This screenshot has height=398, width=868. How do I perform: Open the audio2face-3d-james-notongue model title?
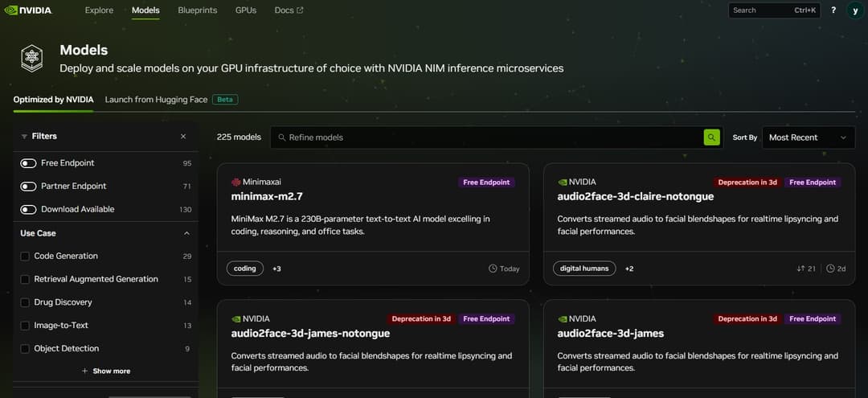click(310, 333)
